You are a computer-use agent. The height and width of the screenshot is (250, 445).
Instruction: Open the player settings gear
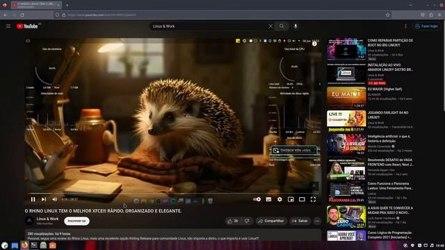pos(280,199)
